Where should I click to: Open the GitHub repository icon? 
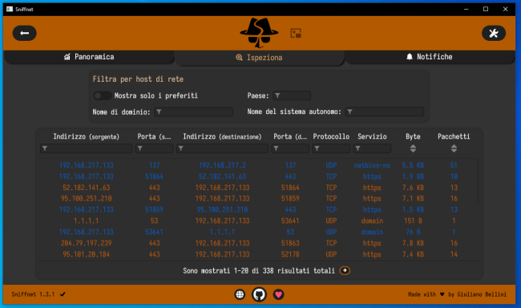click(x=259, y=294)
